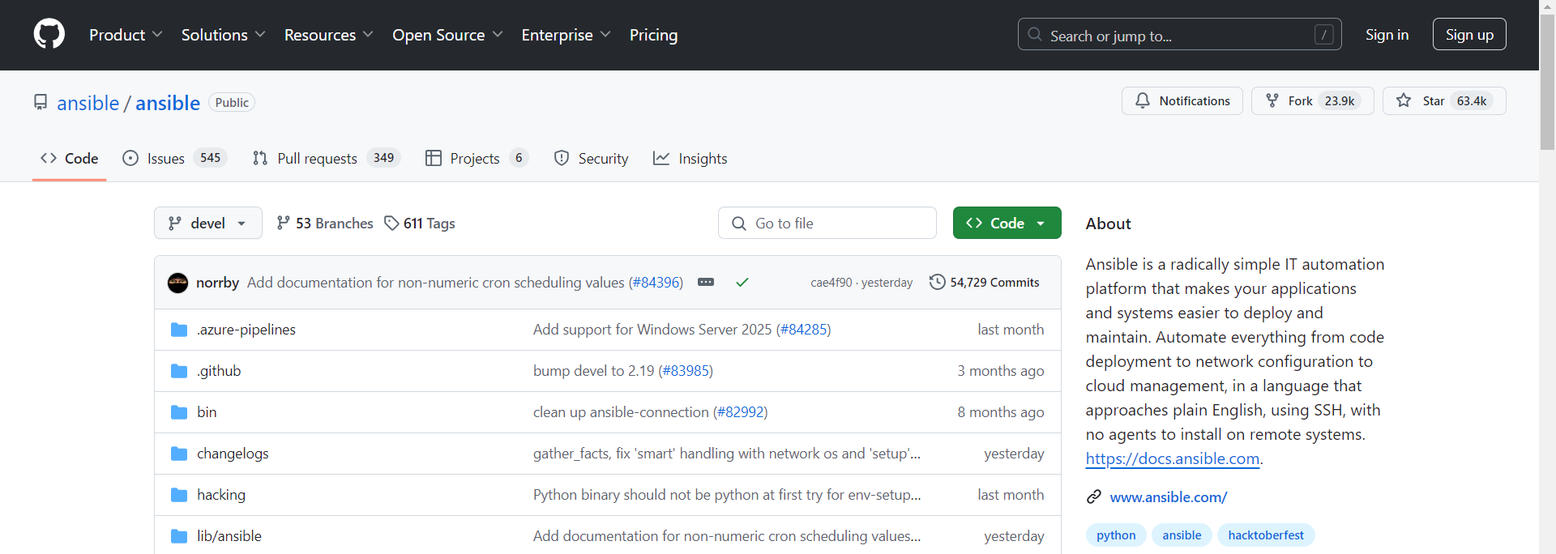Switch to the Issues tab
Viewport: 1556px width, 554px height.
[x=174, y=158]
